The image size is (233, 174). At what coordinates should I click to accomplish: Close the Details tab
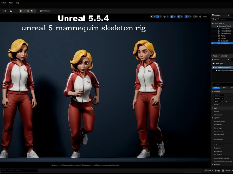(228, 60)
